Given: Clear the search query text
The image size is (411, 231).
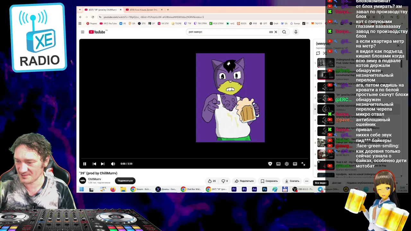Looking at the screenshot, I should click(276, 32).
